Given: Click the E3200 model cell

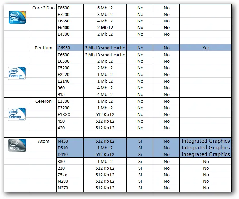Looking at the screenshot, I should (70, 108).
